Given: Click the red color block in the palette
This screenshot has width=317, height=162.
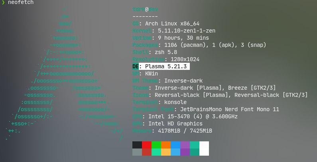Looking at the screenshot, I should 147,145.
